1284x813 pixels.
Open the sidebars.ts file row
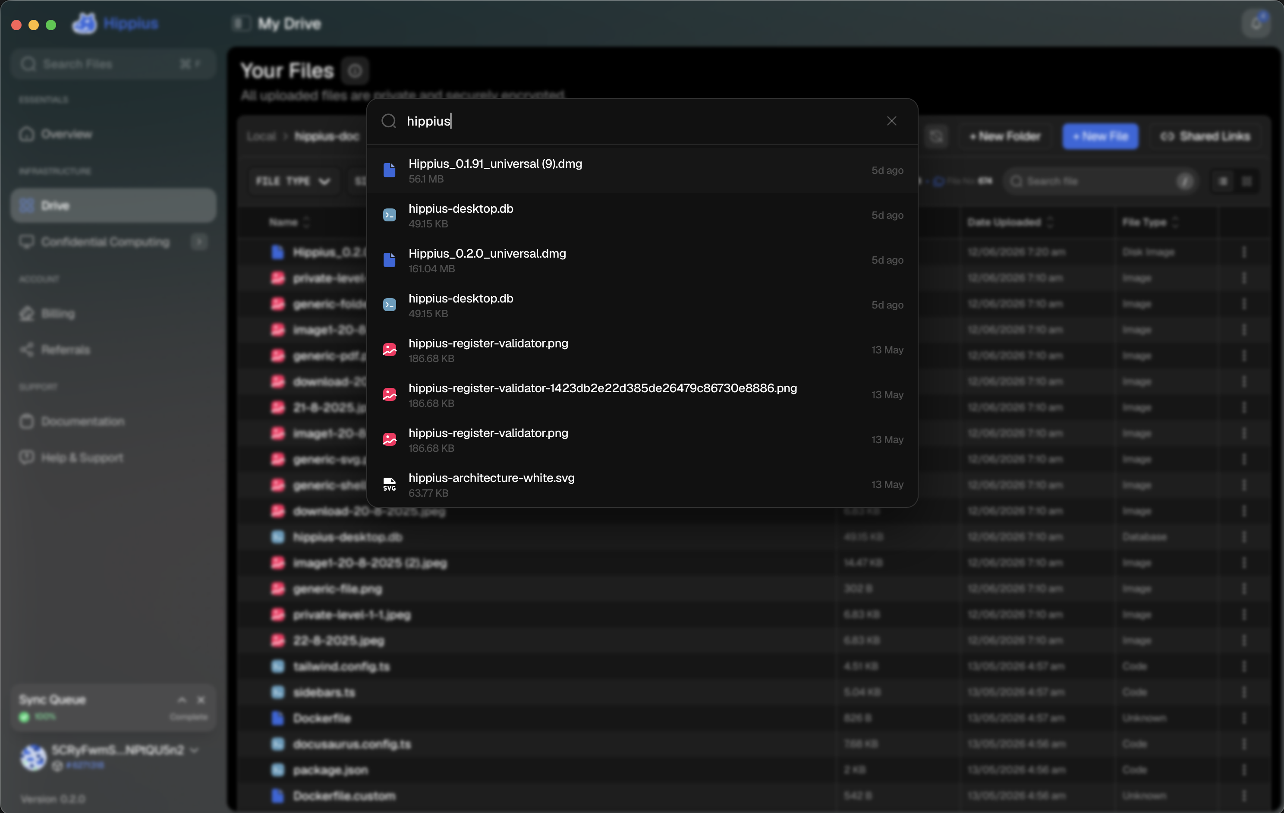[755, 692]
